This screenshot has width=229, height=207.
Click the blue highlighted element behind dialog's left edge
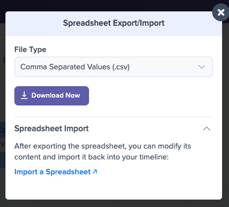coord(2,130)
